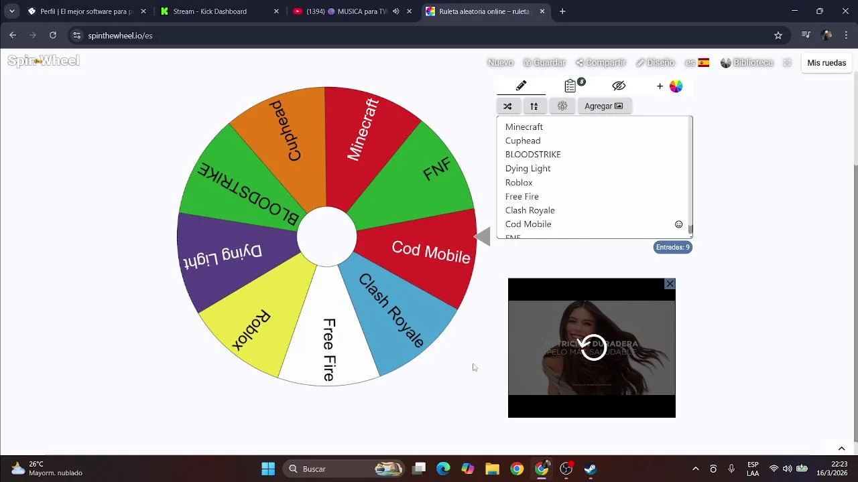Viewport: 858px width, 482px height.
Task: Click the Cod Mobile entry in the list
Action: pos(528,224)
